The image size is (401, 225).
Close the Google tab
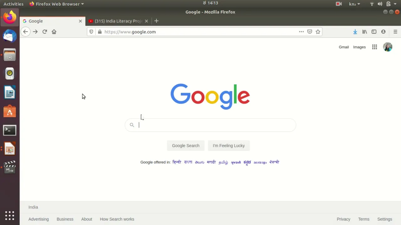[80, 21]
